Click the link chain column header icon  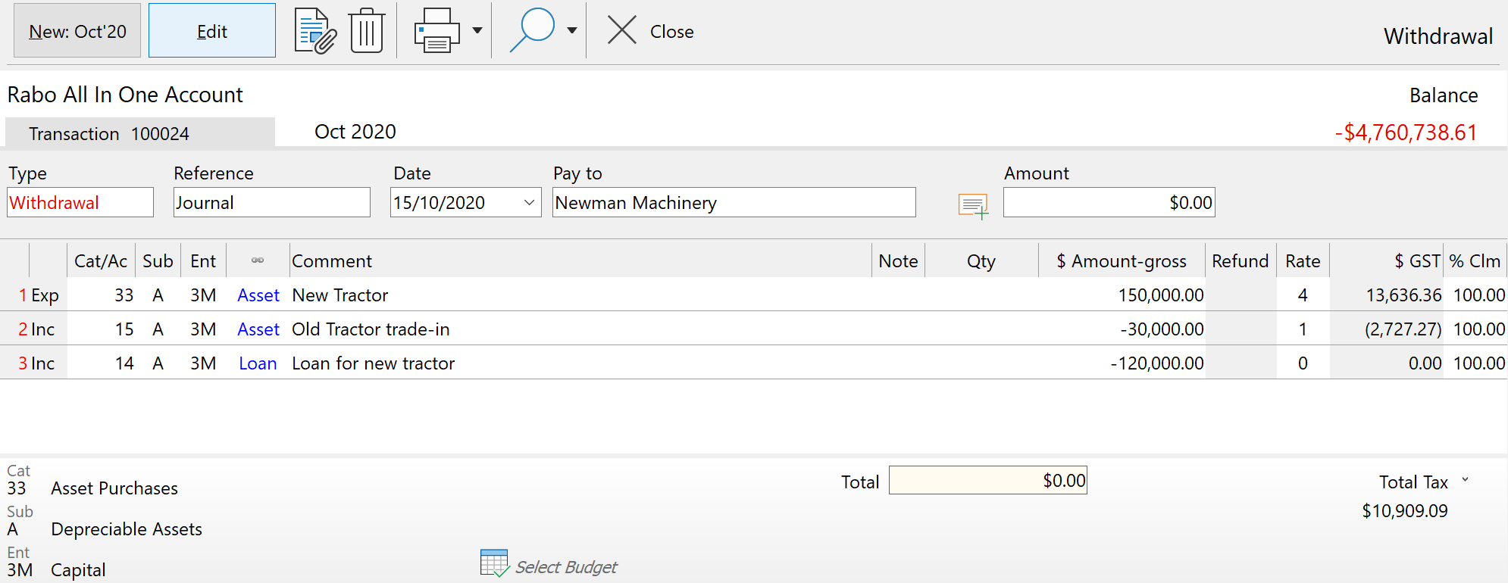tap(258, 261)
